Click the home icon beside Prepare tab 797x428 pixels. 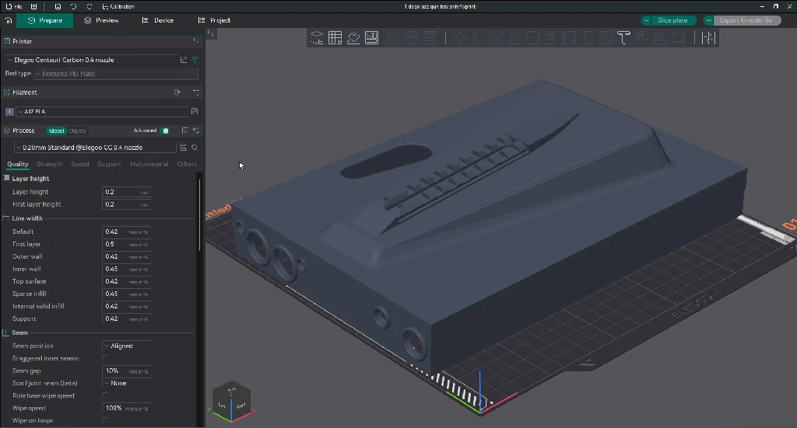pyautogui.click(x=9, y=20)
